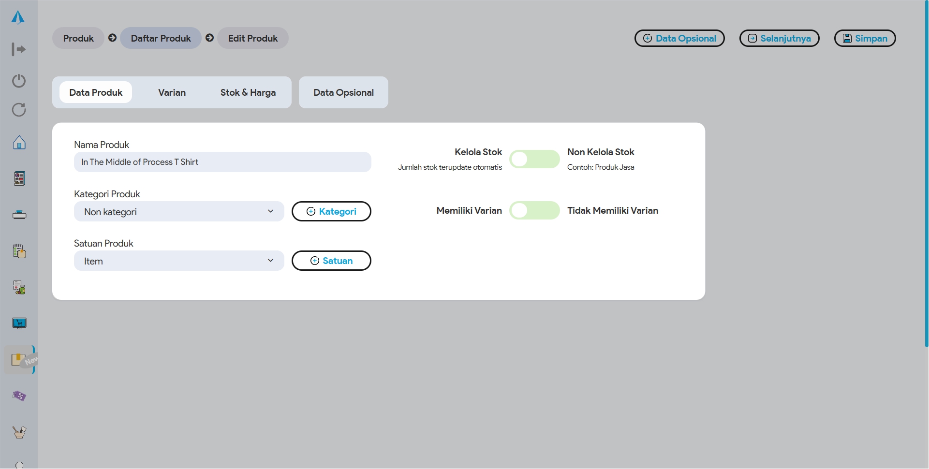Open the Data Opsional tab
Viewport: 929px width, 469px height.
coord(343,92)
